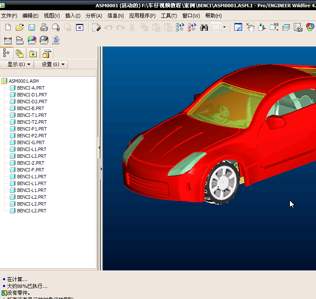
Task: Click the binoculars Find icon
Action: (204, 27)
